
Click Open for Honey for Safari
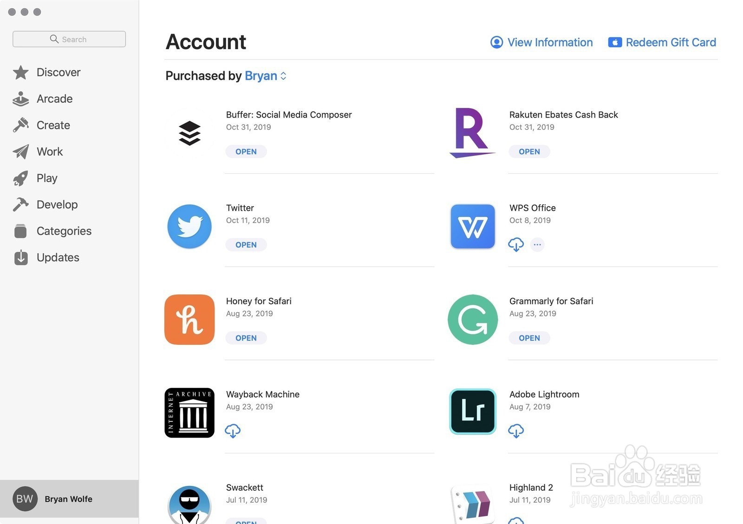(246, 338)
